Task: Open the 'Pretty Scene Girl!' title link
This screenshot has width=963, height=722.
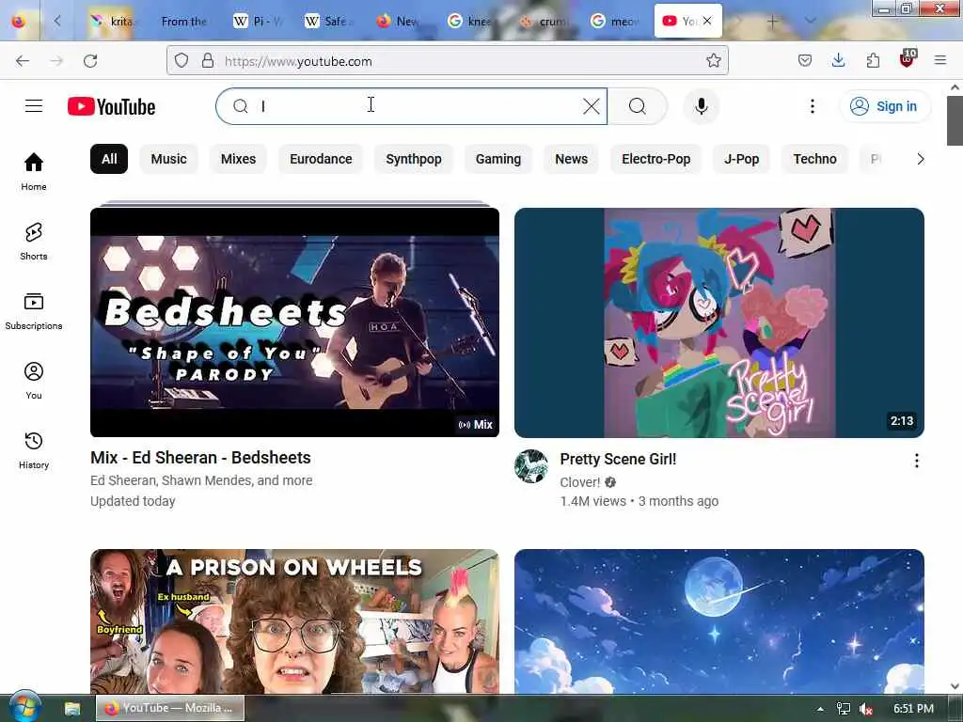Action: click(618, 459)
